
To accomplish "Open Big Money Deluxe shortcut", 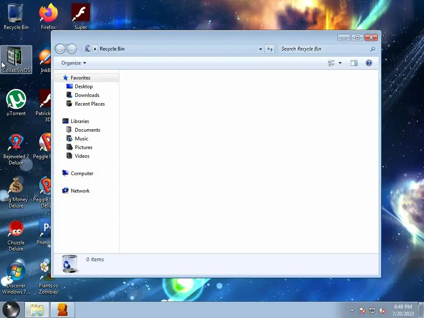I will tap(16, 193).
